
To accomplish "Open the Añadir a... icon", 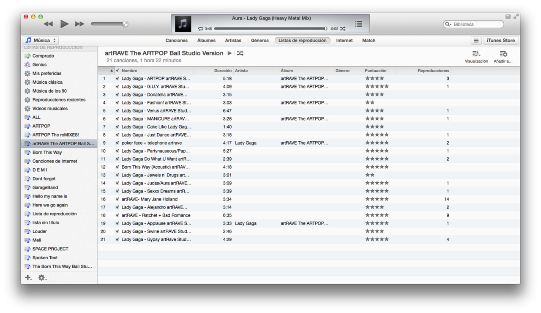I will pyautogui.click(x=503, y=54).
